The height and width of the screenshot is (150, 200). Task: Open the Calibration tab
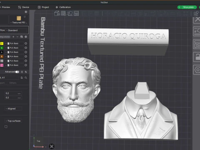63,7
